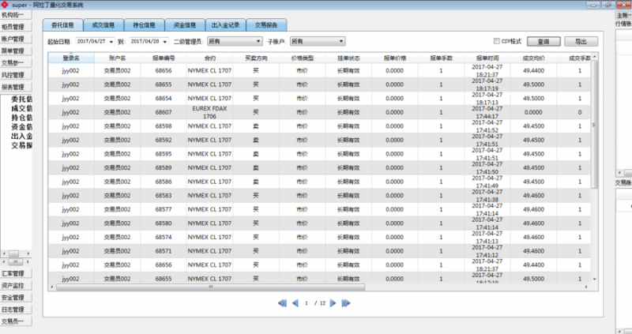Click the table's horizontal scrollbar thumb
Image resolution: width=632 pixels, height=334 pixels.
210,287
